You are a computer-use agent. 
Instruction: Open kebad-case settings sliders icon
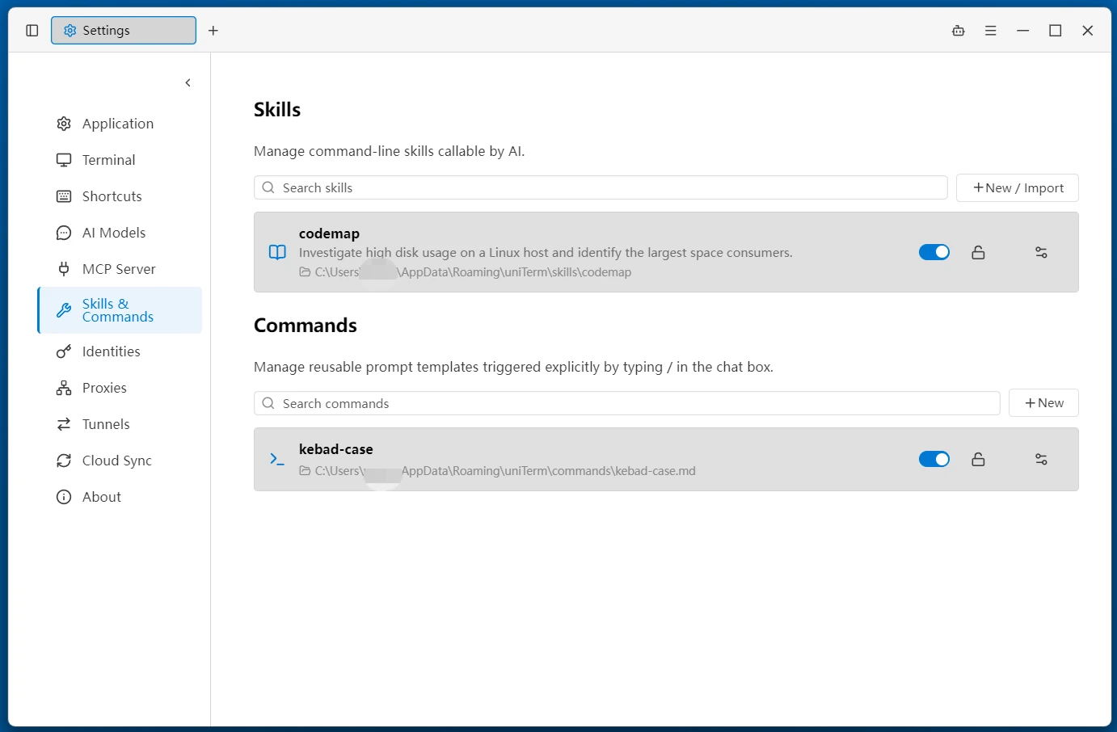click(1041, 459)
